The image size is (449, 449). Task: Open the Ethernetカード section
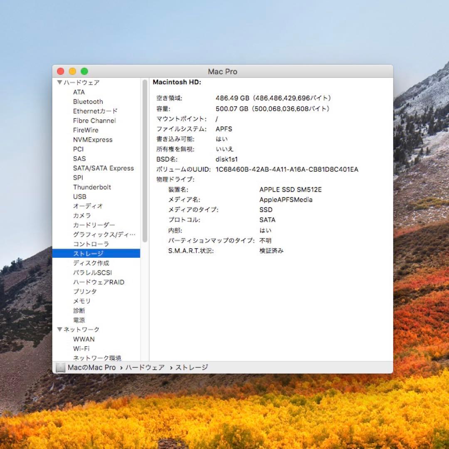[x=94, y=111]
